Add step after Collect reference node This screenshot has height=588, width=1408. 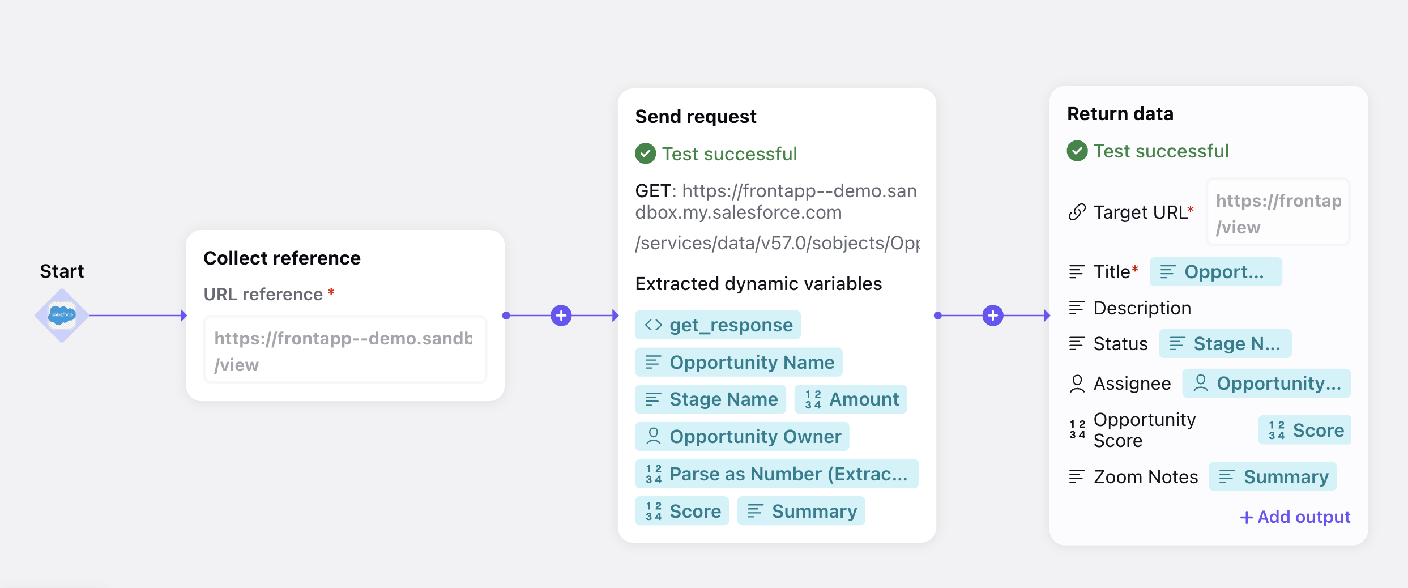click(x=561, y=316)
